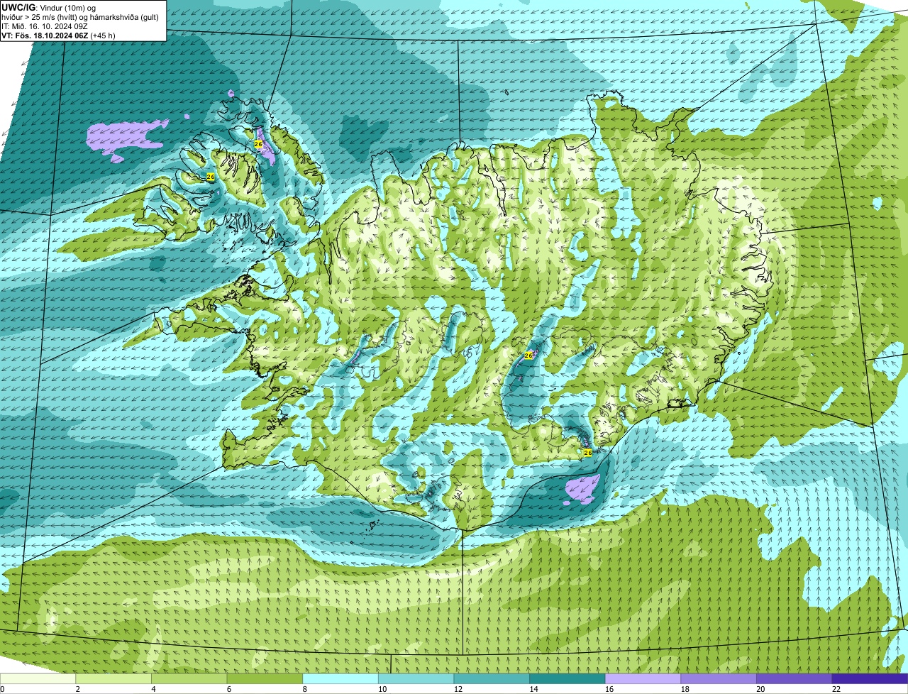Click the 12–14 m/s teal legend swatch
Image resolution: width=908 pixels, height=694 pixels.
[x=492, y=679]
